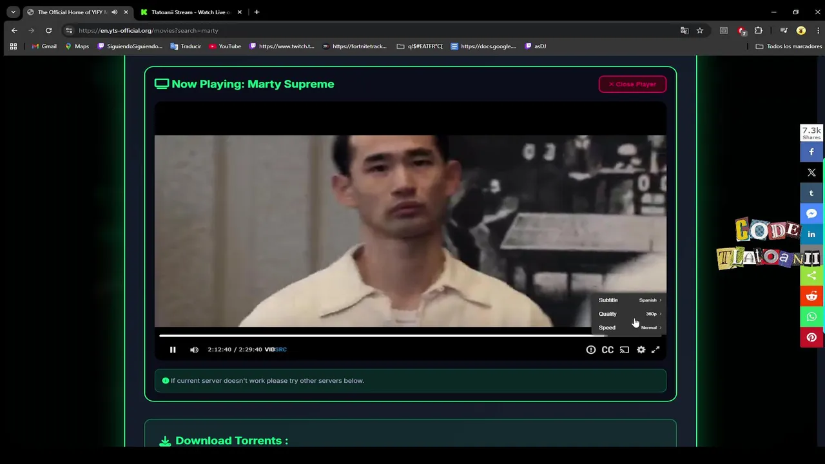This screenshot has height=464, width=825.
Task: Open Gmail bookmark
Action: 44,46
